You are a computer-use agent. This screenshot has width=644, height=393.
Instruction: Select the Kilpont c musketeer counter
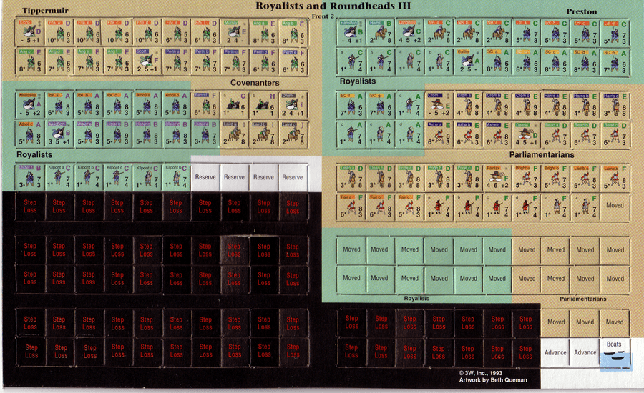(118, 177)
